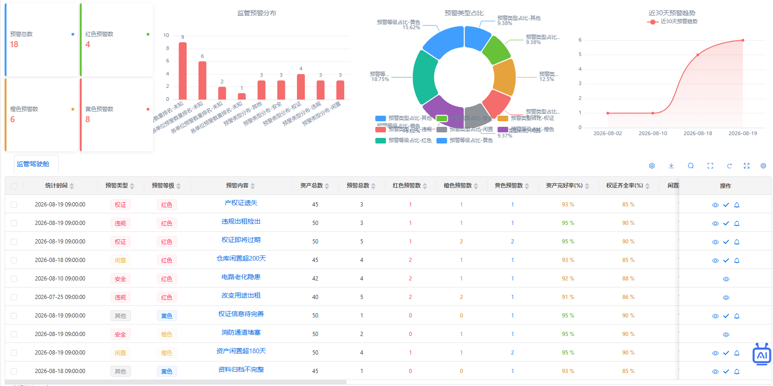The width and height of the screenshot is (773, 386).
Task: Click eye icon in 电路老化隐患 row
Action: coord(726,279)
